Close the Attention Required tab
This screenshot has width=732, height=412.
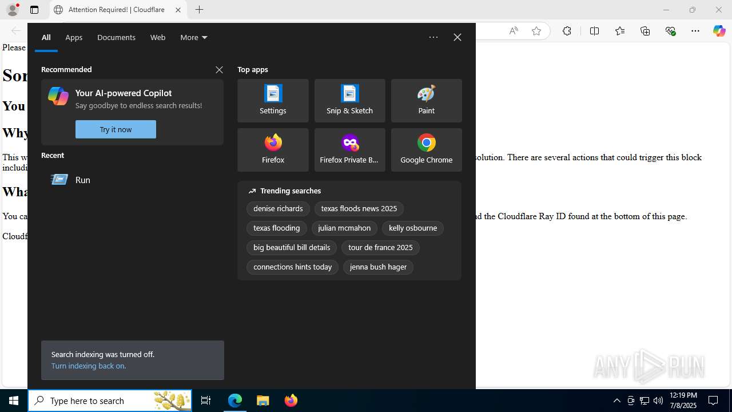[178, 10]
